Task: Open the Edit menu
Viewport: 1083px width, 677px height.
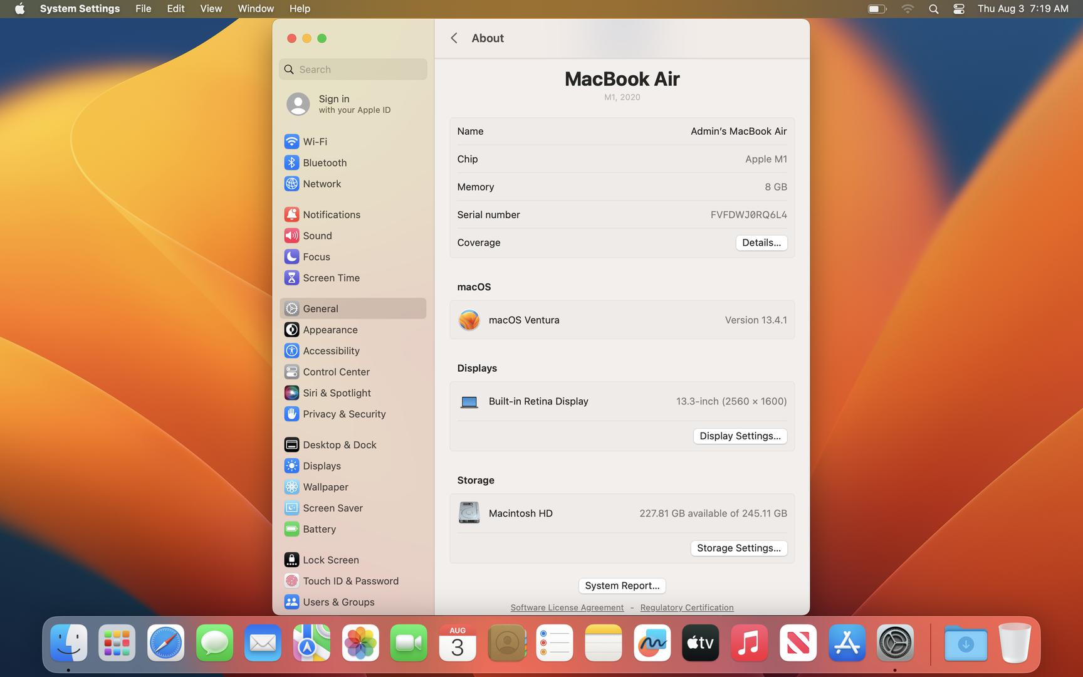Action: click(x=175, y=9)
